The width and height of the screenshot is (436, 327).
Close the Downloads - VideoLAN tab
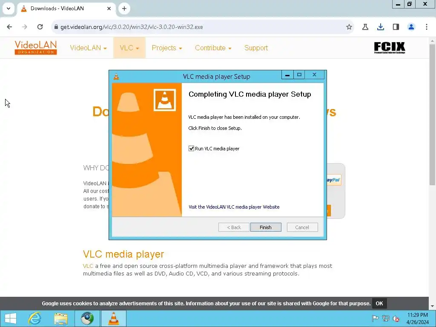click(109, 9)
